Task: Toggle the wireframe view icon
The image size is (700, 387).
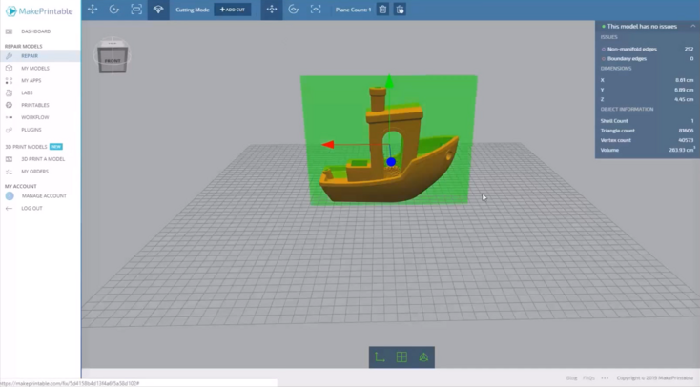Action: point(423,357)
